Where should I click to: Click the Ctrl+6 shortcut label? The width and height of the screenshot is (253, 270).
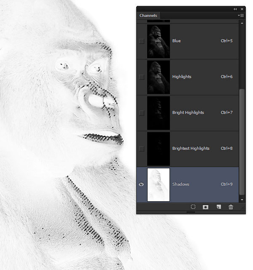click(227, 77)
